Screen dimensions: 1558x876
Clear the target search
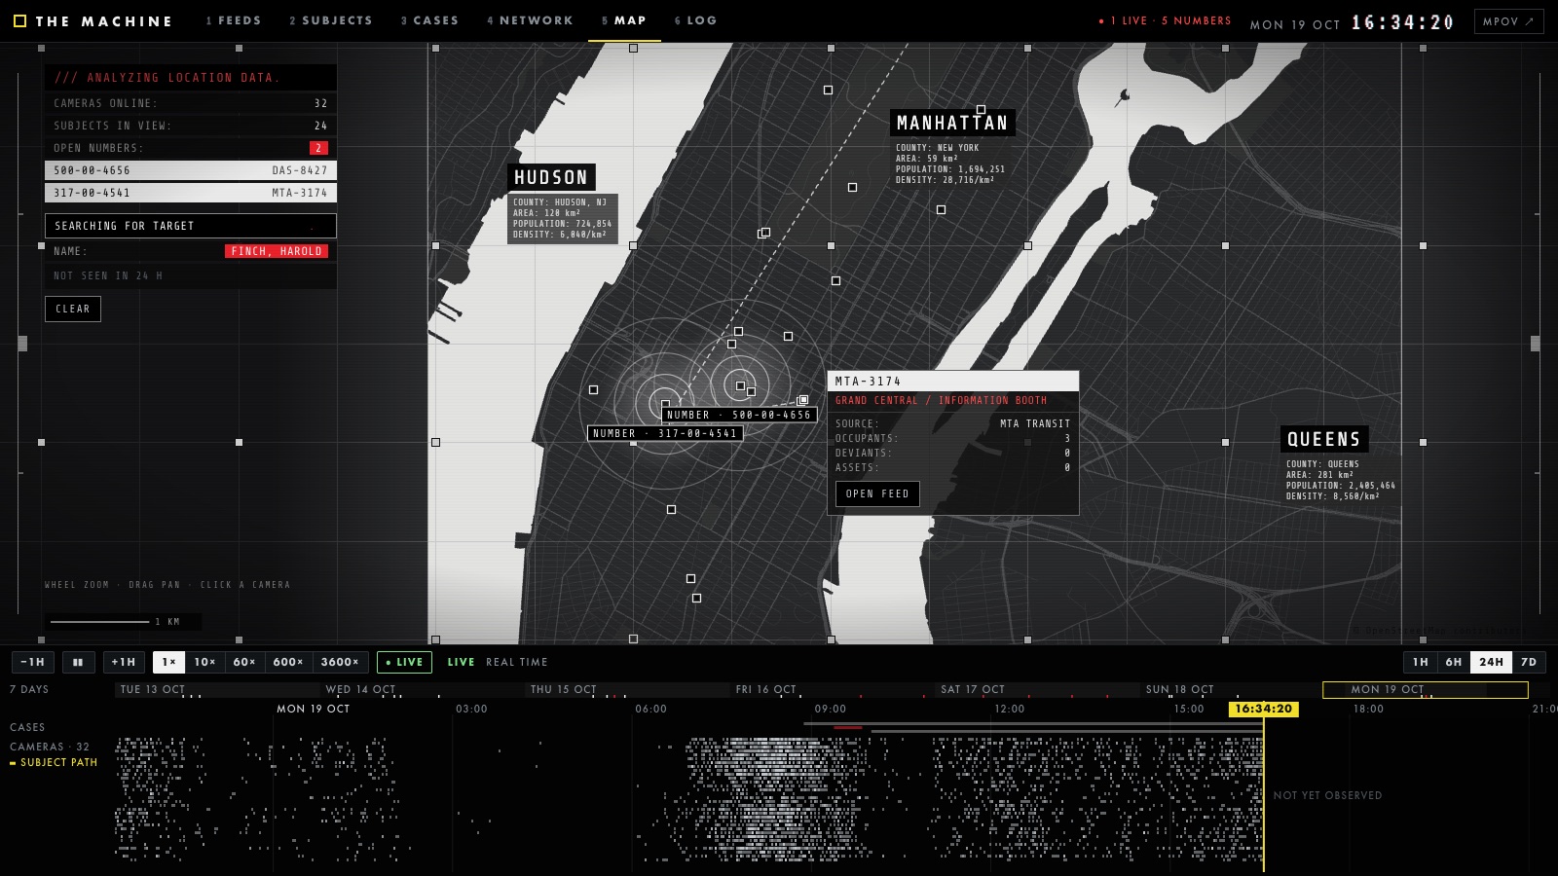click(x=73, y=309)
